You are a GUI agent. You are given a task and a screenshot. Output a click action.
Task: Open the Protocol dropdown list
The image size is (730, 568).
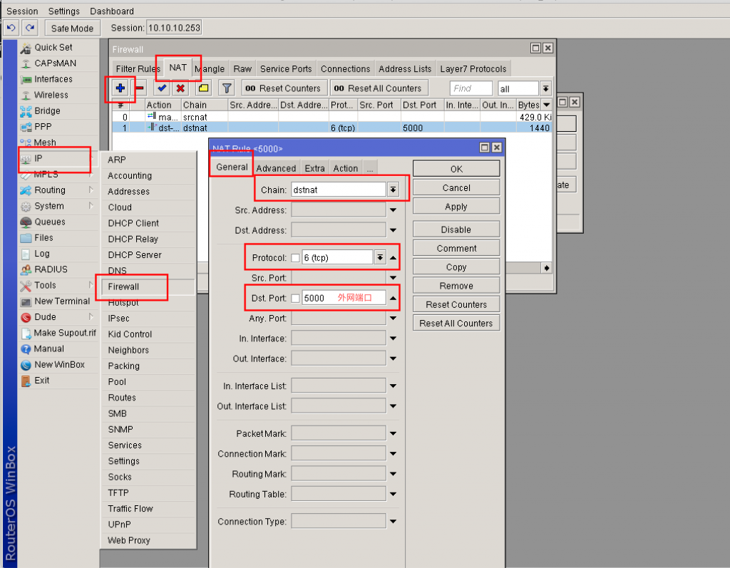[381, 257]
